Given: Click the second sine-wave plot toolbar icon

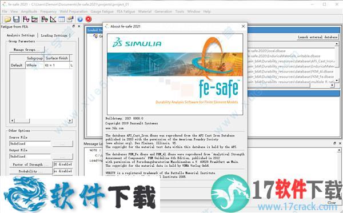Looking at the screenshot, I should coord(45,19).
